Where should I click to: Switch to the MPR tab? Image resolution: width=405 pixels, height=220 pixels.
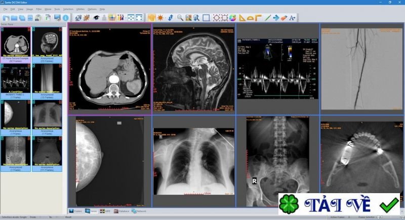(105, 211)
